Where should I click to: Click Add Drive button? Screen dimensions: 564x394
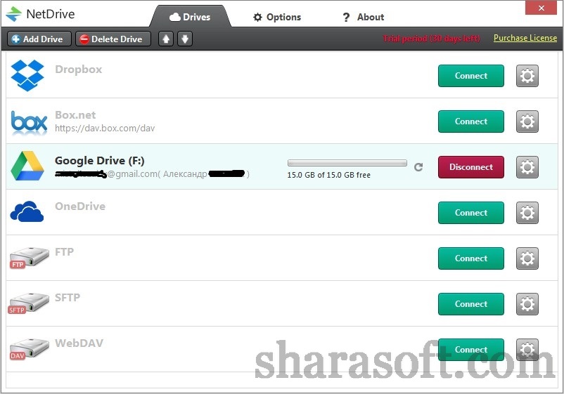39,39
